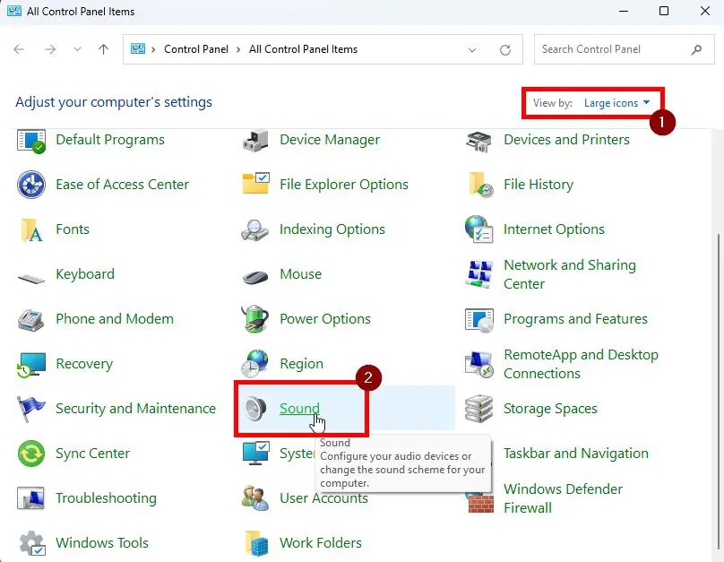This screenshot has width=724, height=562.
Task: Click the Security and Maintenance flag icon
Action: coord(30,409)
